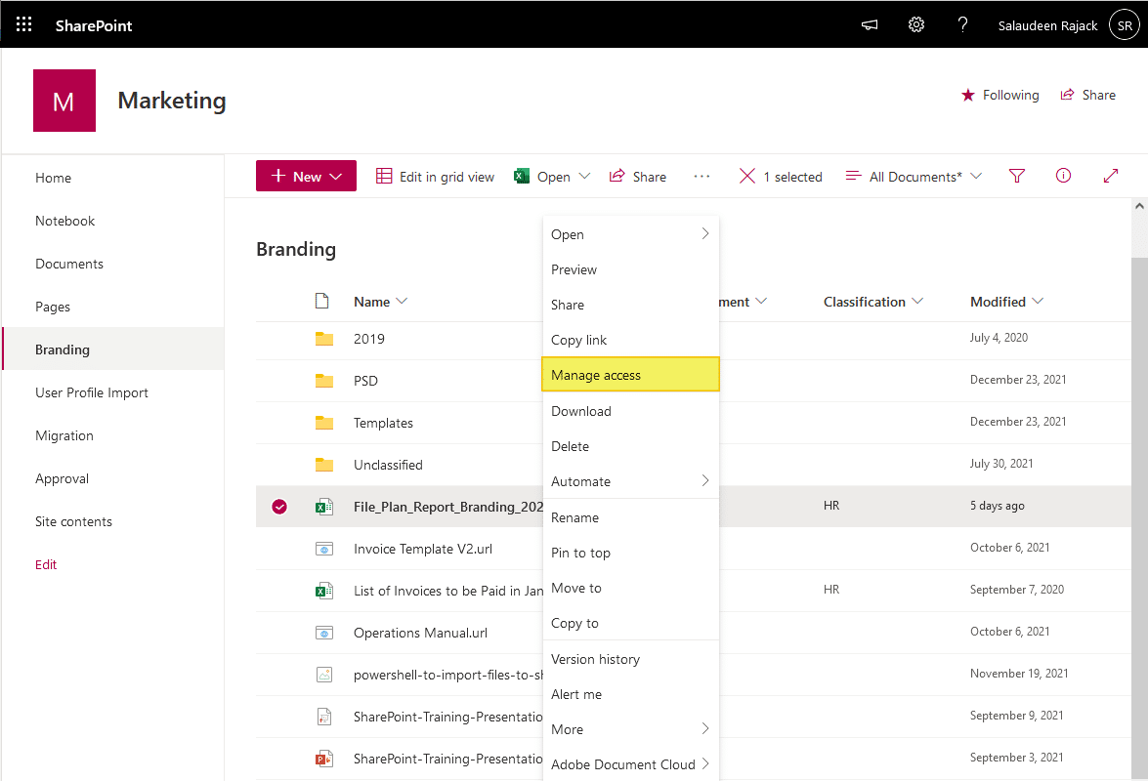Image resolution: width=1148 pixels, height=781 pixels.
Task: Click the site Share button at top right
Action: click(x=1088, y=95)
